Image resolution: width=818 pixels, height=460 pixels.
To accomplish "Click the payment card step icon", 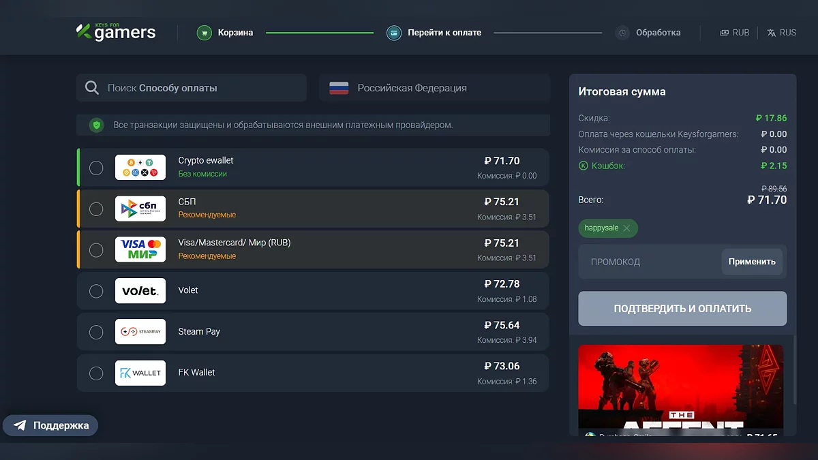I will point(394,33).
